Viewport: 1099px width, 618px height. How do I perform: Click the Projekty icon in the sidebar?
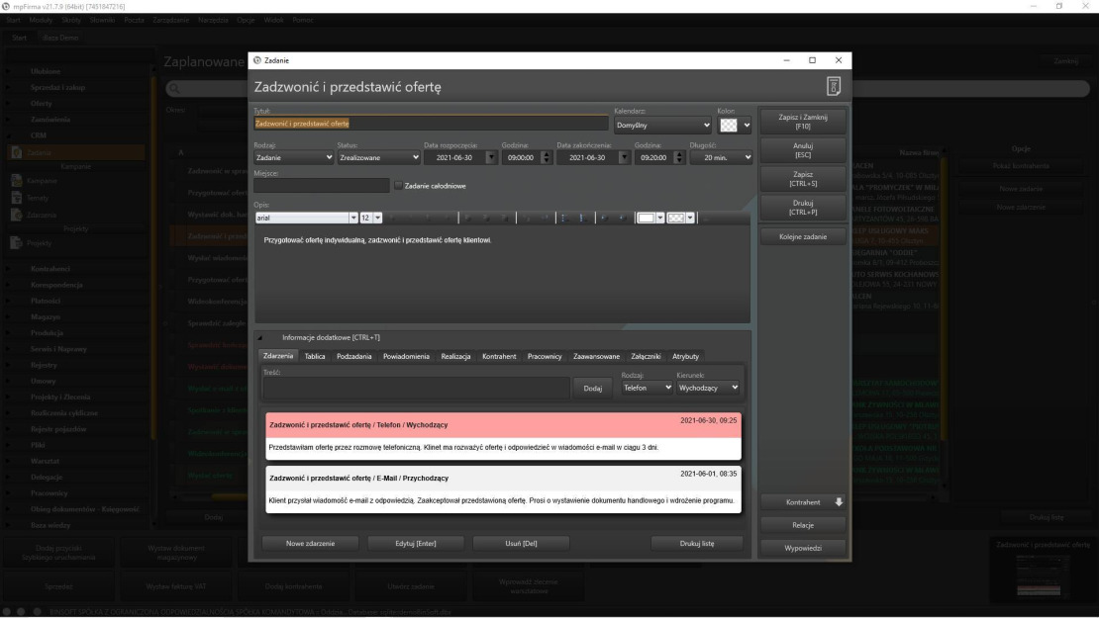click(17, 242)
